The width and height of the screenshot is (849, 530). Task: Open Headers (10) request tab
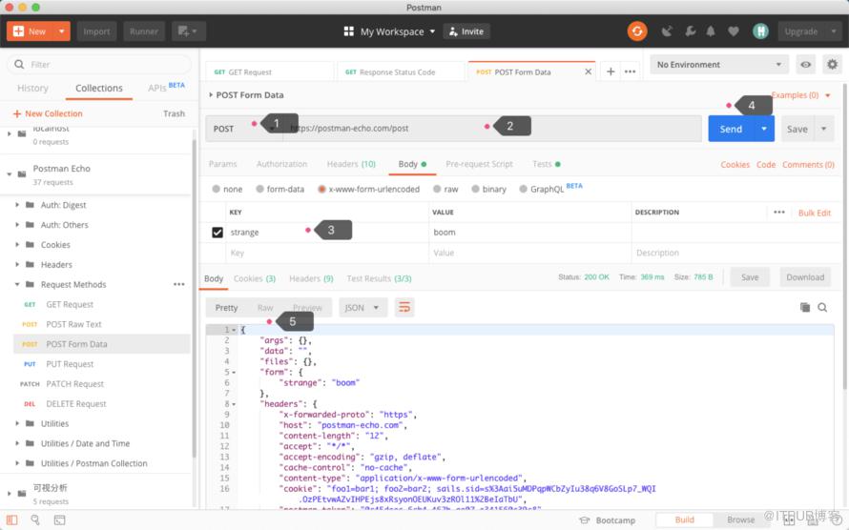351,164
